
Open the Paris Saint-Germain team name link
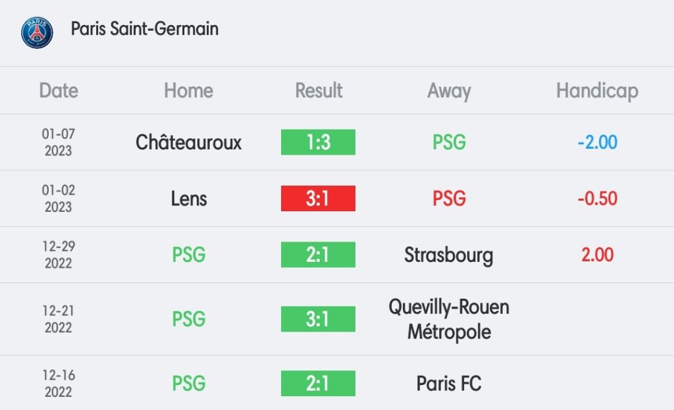[144, 29]
